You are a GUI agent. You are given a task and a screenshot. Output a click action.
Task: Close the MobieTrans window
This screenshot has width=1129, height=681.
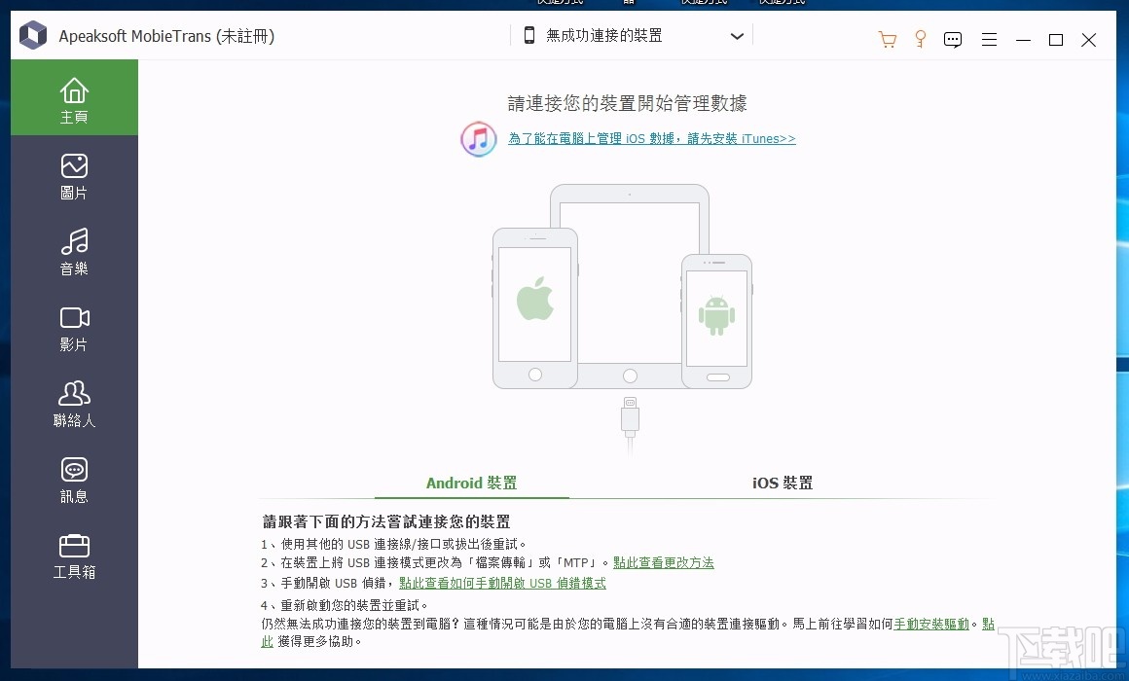[1089, 40]
